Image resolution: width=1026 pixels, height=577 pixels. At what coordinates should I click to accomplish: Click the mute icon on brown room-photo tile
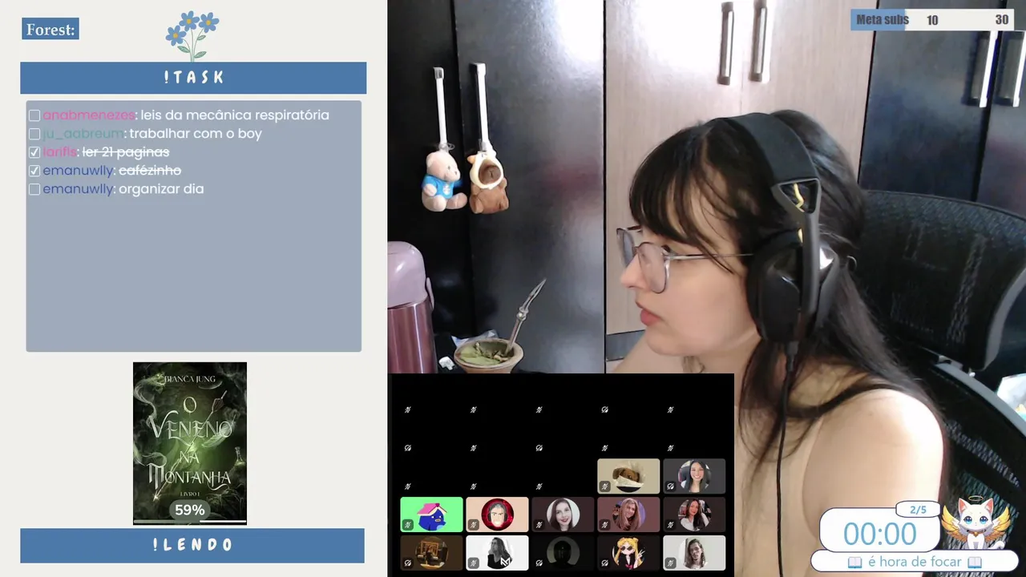(408, 563)
